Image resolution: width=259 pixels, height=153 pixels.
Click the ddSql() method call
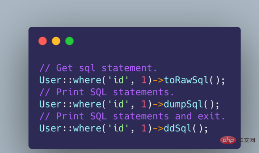pyautogui.click(x=186, y=128)
